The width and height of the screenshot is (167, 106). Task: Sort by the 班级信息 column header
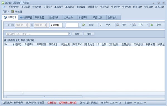(54, 45)
